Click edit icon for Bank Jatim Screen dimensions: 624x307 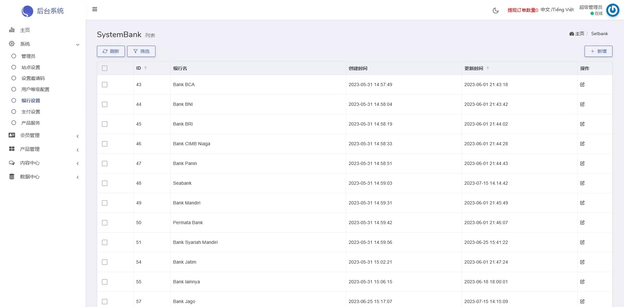click(x=582, y=262)
